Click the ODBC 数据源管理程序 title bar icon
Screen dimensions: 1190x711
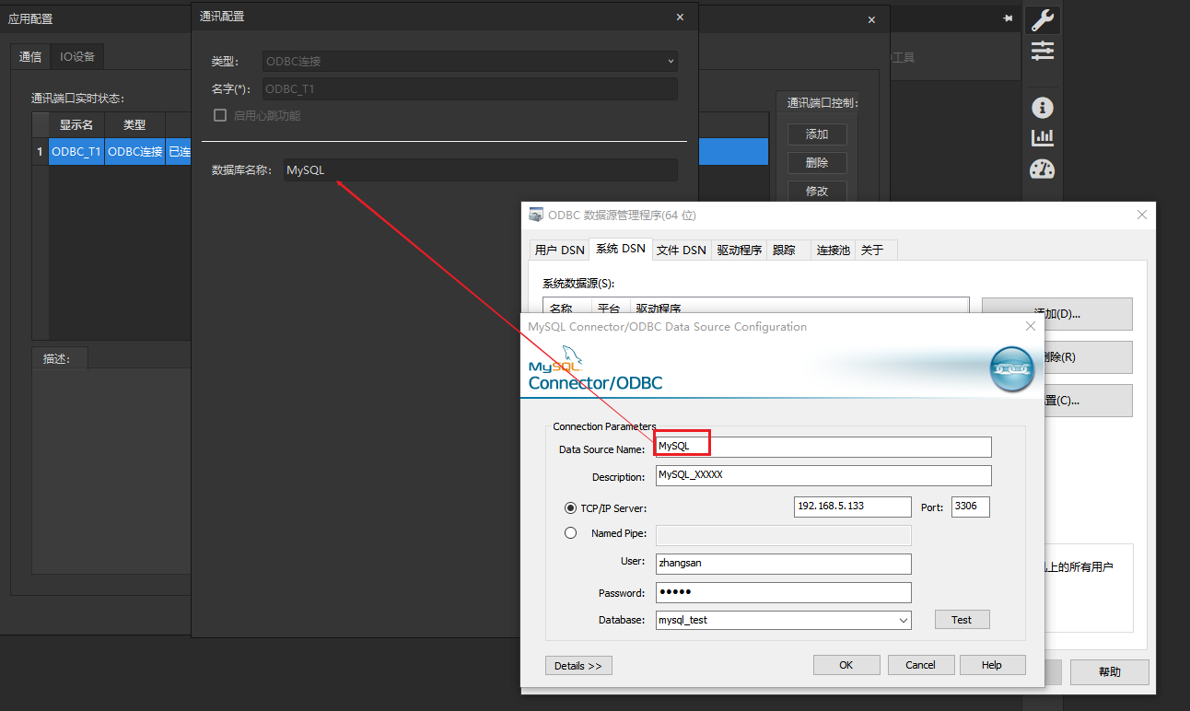tap(536, 215)
